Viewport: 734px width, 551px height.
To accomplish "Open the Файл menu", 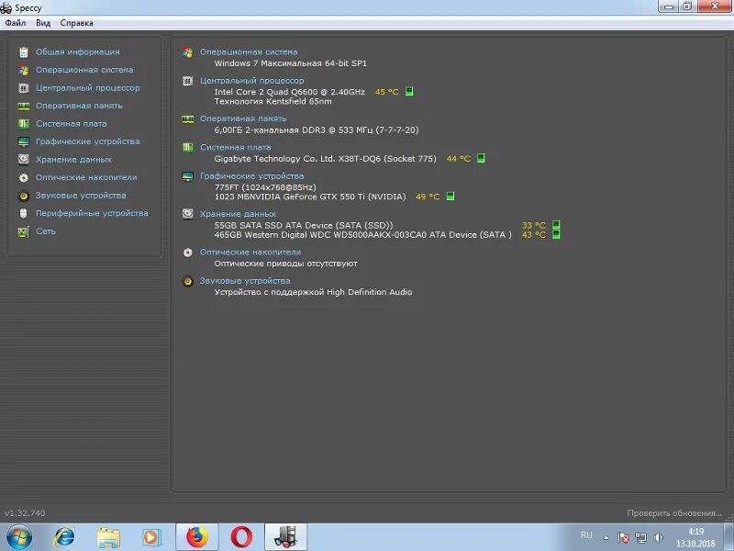I will click(15, 23).
